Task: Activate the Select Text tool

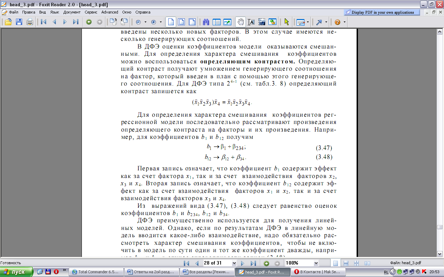Action: click(251, 22)
